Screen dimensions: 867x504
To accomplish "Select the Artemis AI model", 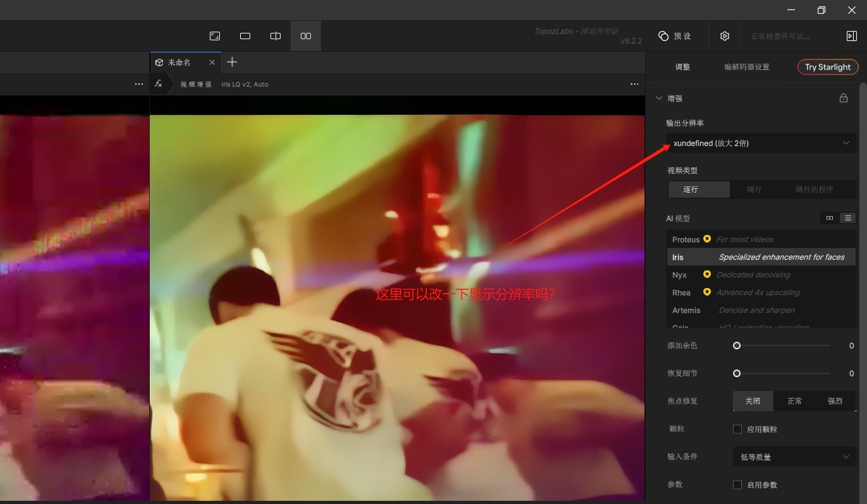I will click(761, 310).
